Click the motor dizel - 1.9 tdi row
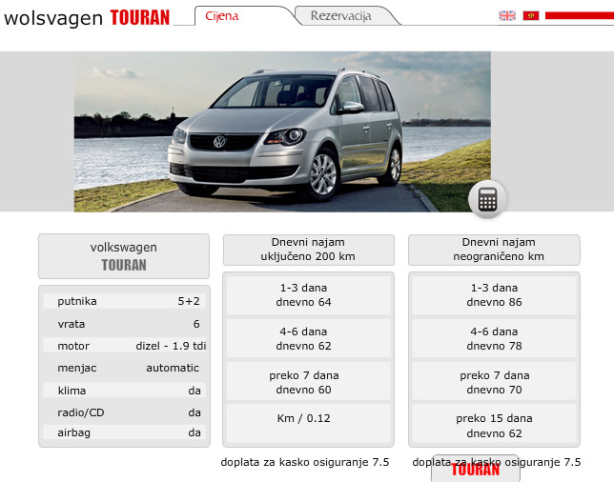Image resolution: width=614 pixels, height=482 pixels. click(x=125, y=346)
